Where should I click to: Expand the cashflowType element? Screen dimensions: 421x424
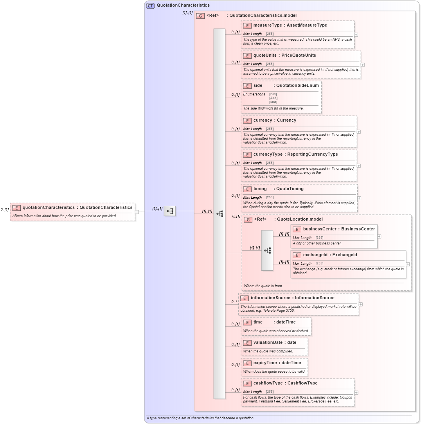coord(356,392)
